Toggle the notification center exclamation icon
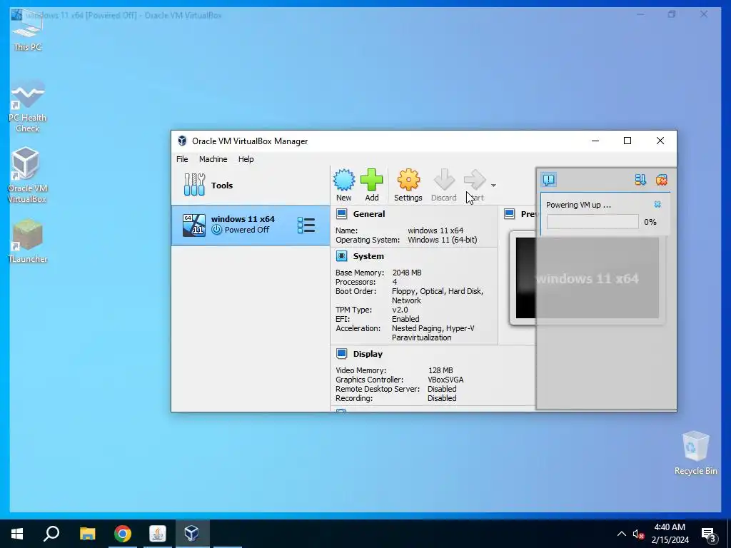The height and width of the screenshot is (548, 731). click(x=549, y=180)
